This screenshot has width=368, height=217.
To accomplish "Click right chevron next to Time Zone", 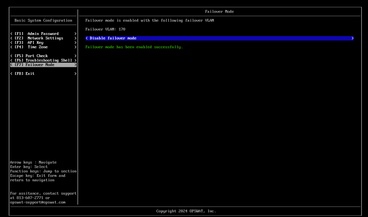I will 75,47.
